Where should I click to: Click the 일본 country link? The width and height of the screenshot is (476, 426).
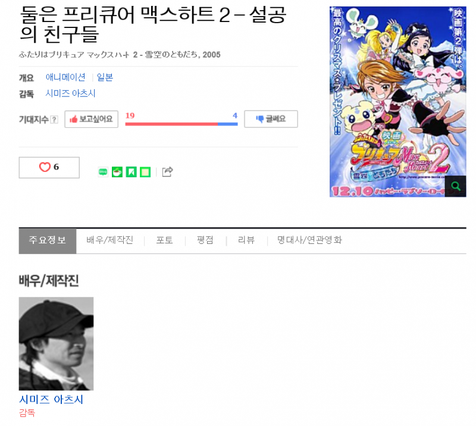click(x=105, y=77)
